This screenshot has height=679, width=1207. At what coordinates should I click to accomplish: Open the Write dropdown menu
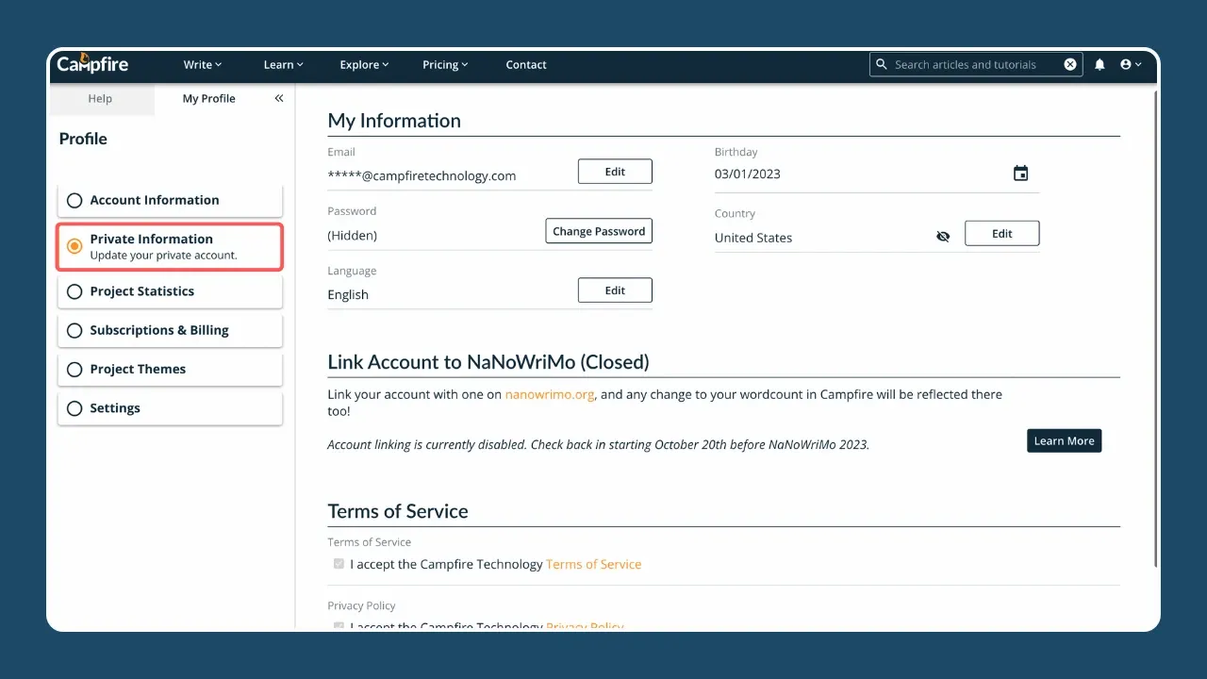click(202, 64)
